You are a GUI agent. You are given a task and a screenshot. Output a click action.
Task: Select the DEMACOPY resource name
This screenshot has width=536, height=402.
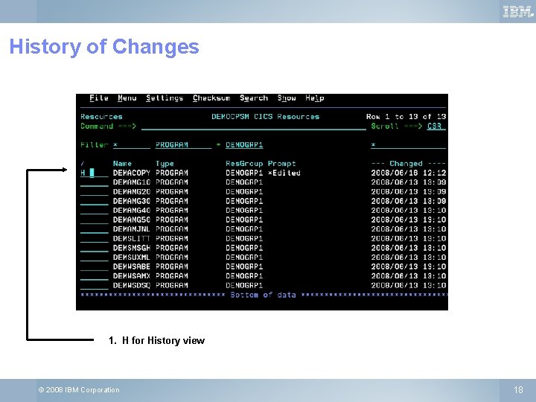click(132, 173)
